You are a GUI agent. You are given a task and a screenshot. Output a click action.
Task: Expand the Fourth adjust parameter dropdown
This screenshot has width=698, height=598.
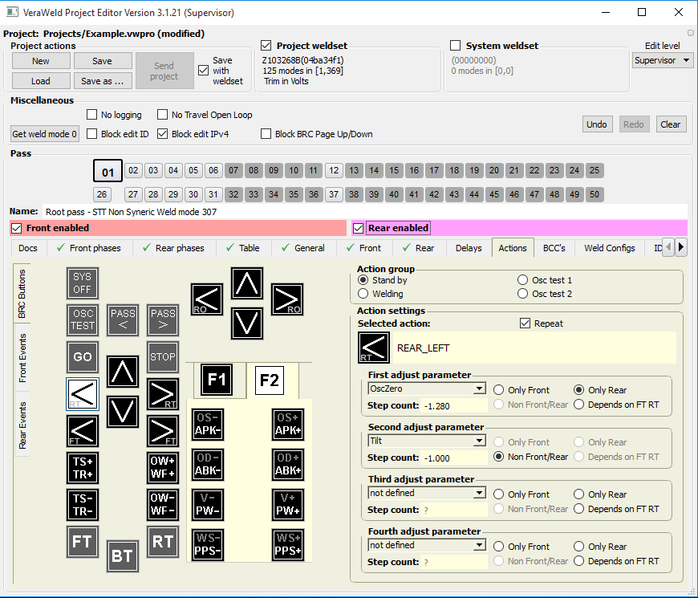(x=427, y=545)
